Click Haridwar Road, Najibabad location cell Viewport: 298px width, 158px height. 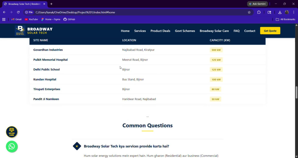(139, 99)
